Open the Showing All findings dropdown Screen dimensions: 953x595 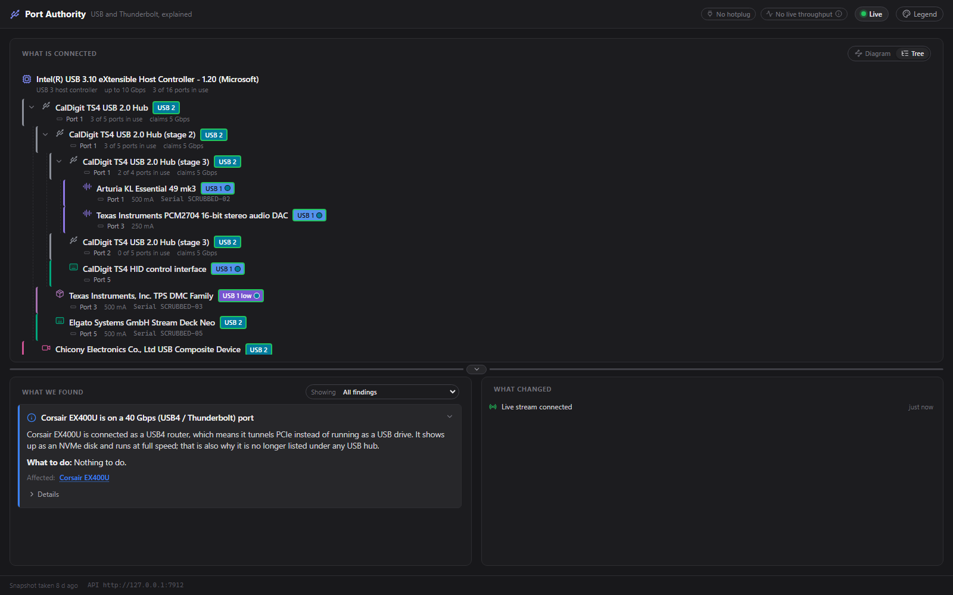point(382,392)
